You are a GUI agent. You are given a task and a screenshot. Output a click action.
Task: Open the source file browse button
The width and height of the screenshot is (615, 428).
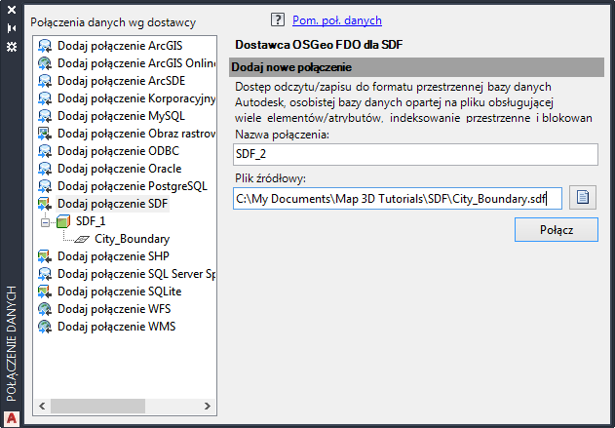coord(583,197)
